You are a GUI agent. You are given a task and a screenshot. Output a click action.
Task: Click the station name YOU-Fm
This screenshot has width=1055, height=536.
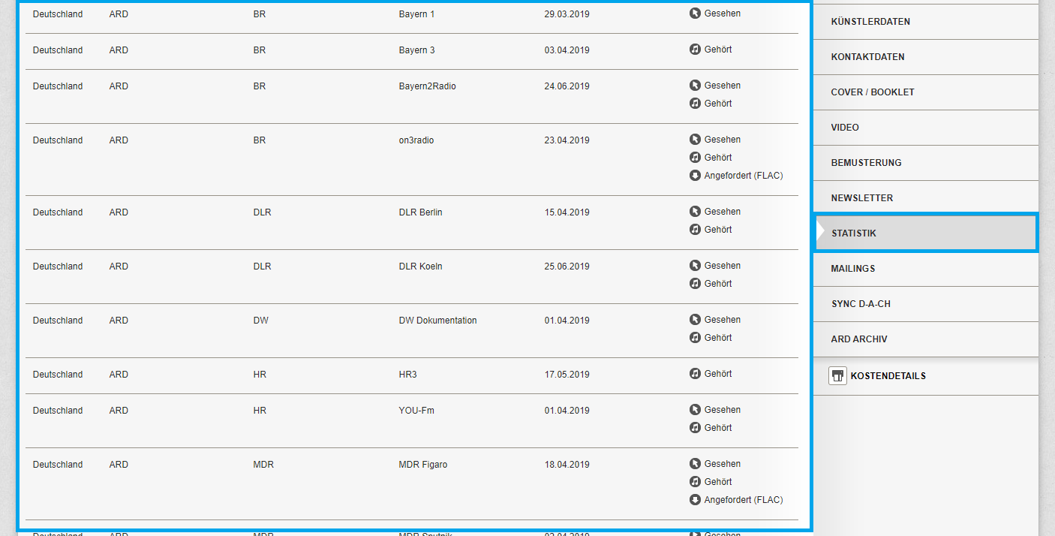tap(416, 411)
